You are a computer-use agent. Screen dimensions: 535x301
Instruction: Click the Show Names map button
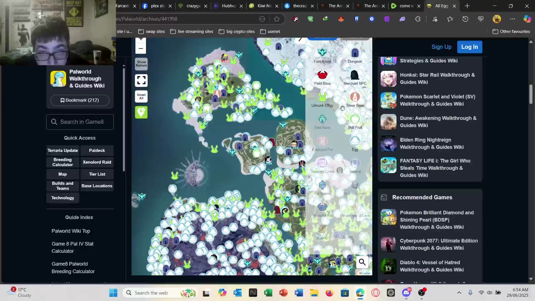[x=141, y=64]
